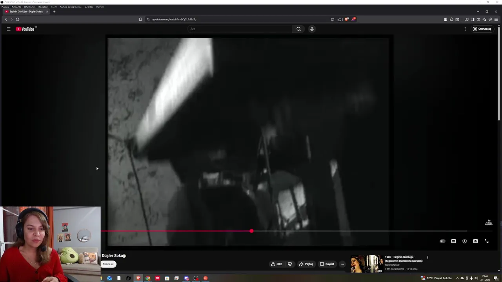Open the browser extensions puzzle icon
502x282 pixels.
coord(451,19)
